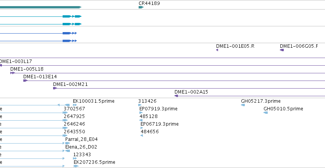The image size is (325, 168).
Task: Select the EP07919.3prime feature glyph
Action: click(141, 113)
